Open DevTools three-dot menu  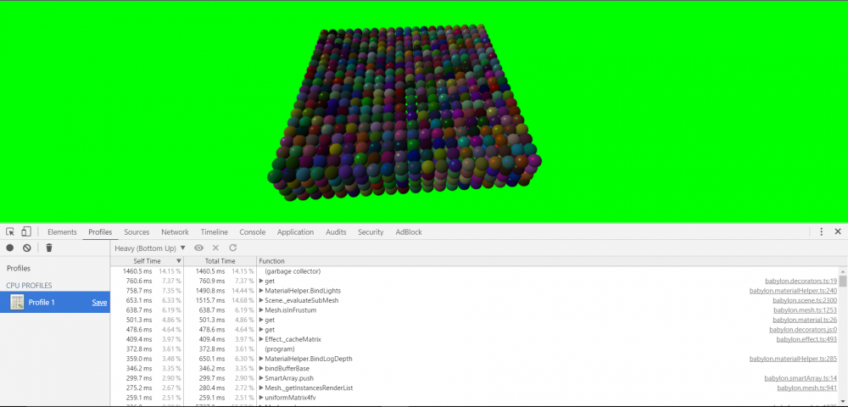point(821,231)
